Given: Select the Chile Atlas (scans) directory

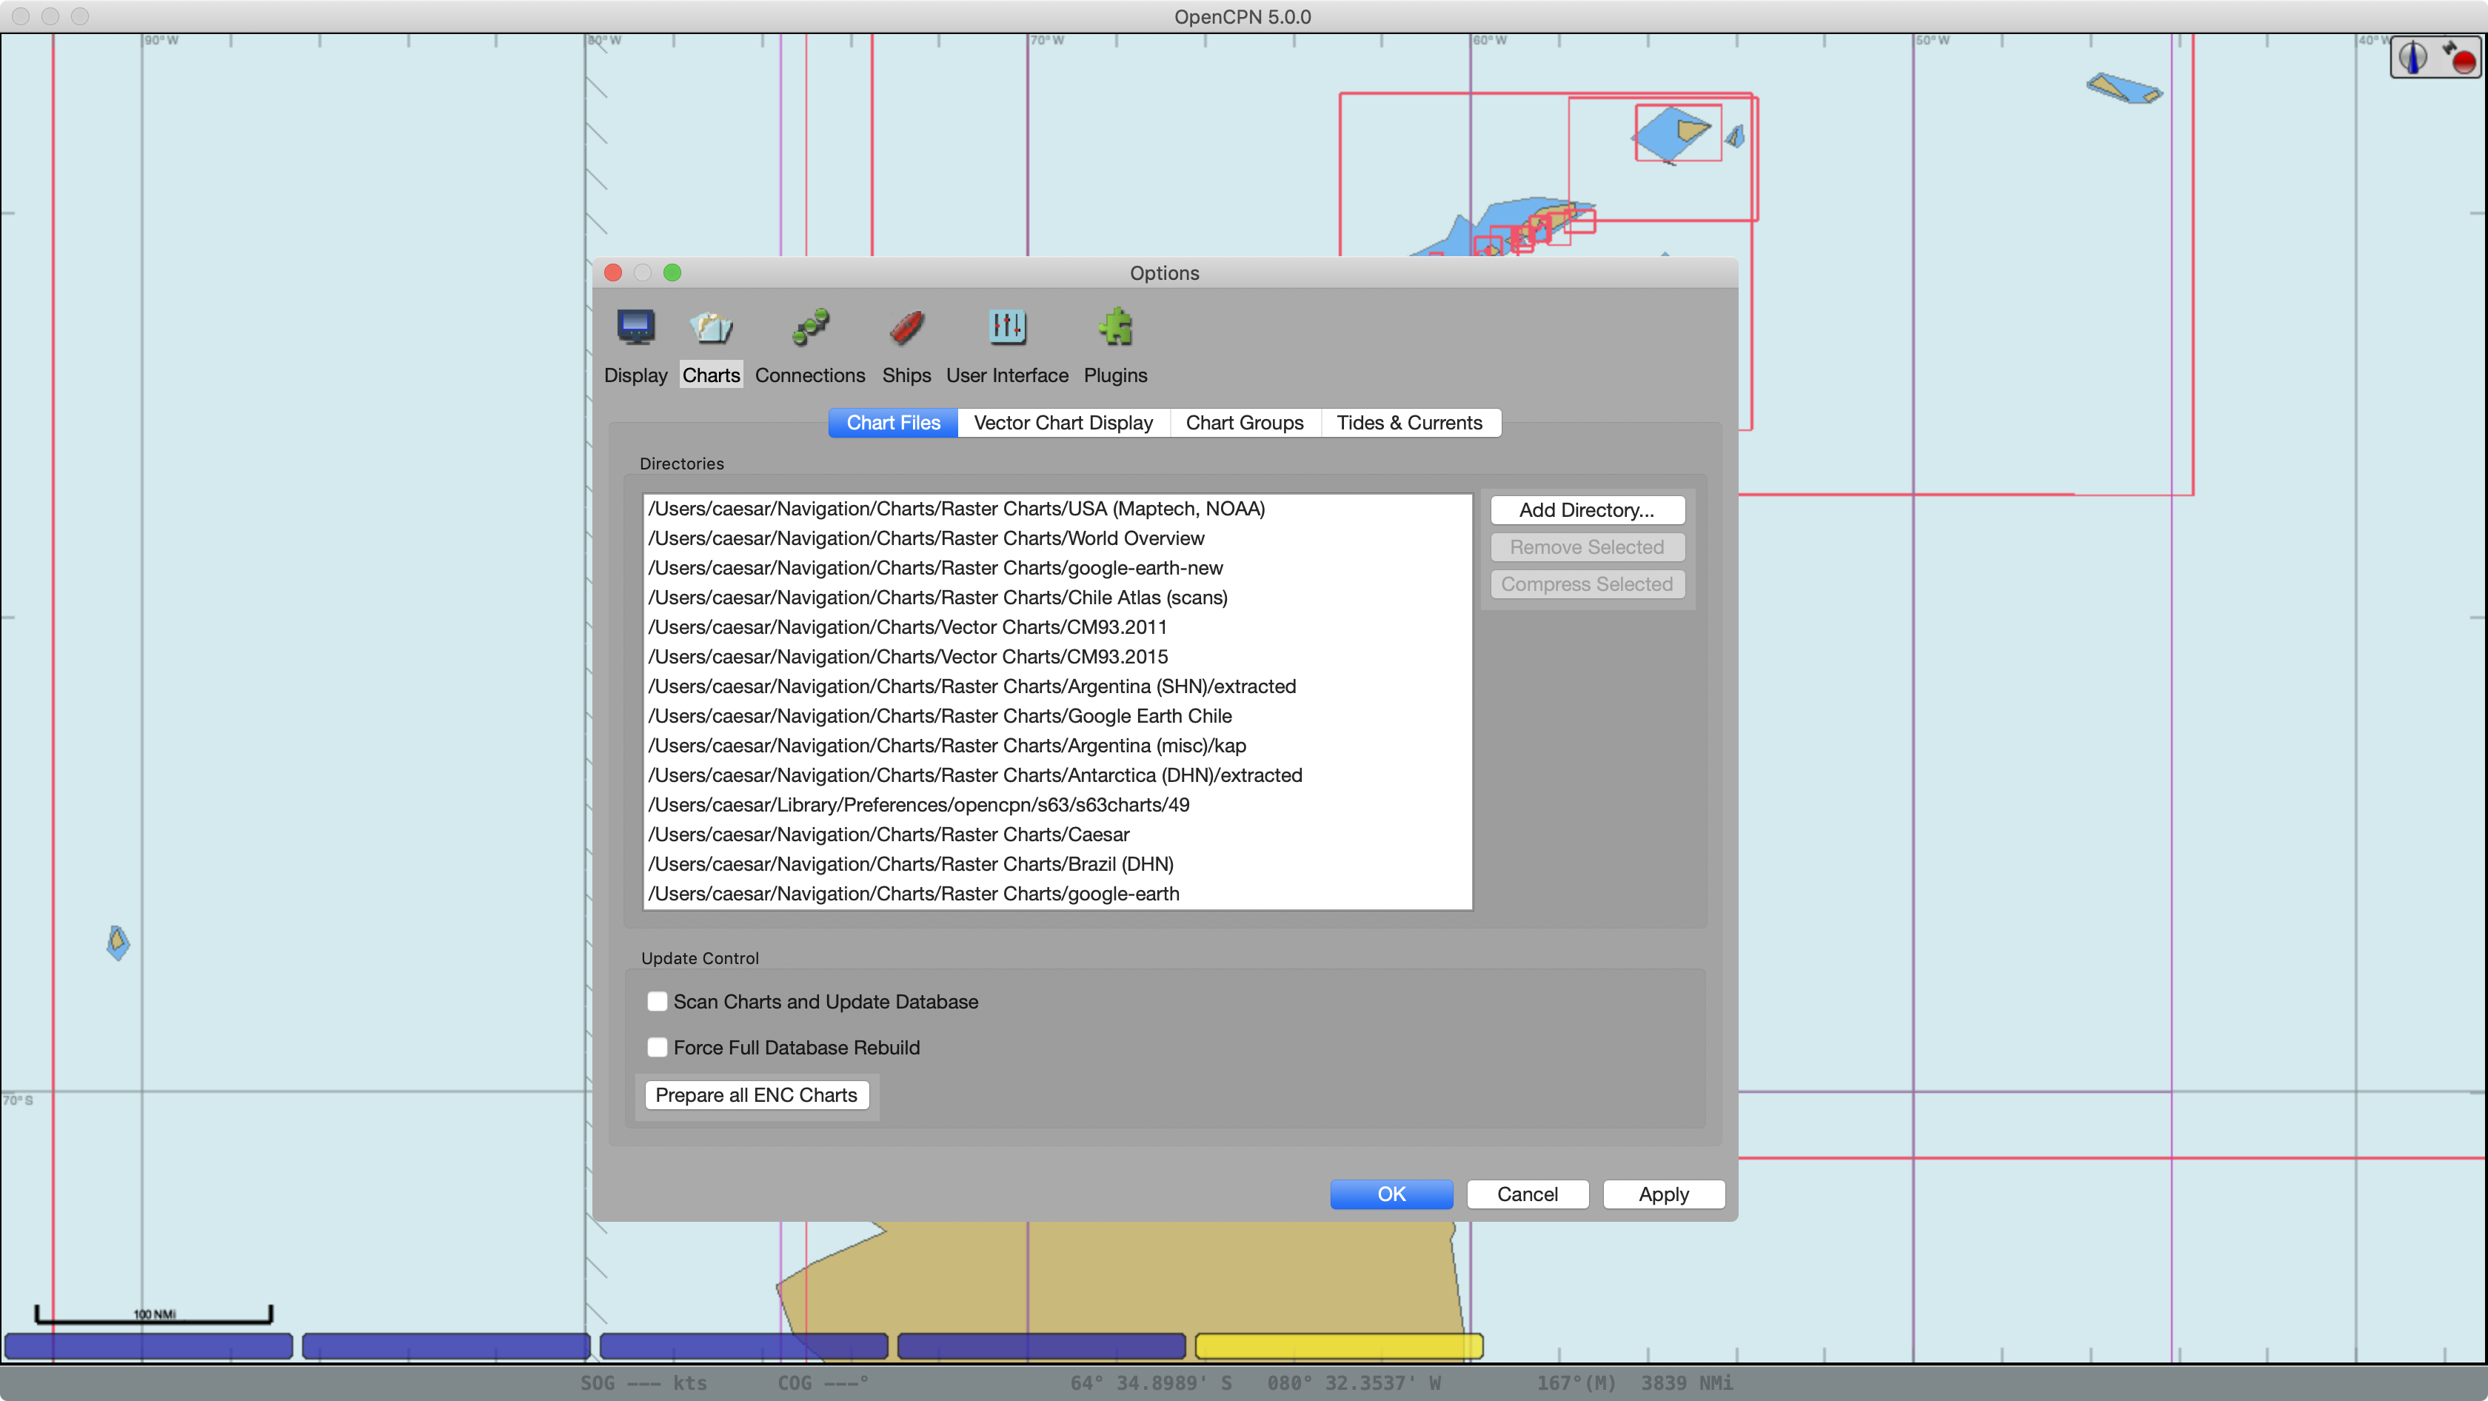Looking at the screenshot, I should tap(1057, 598).
